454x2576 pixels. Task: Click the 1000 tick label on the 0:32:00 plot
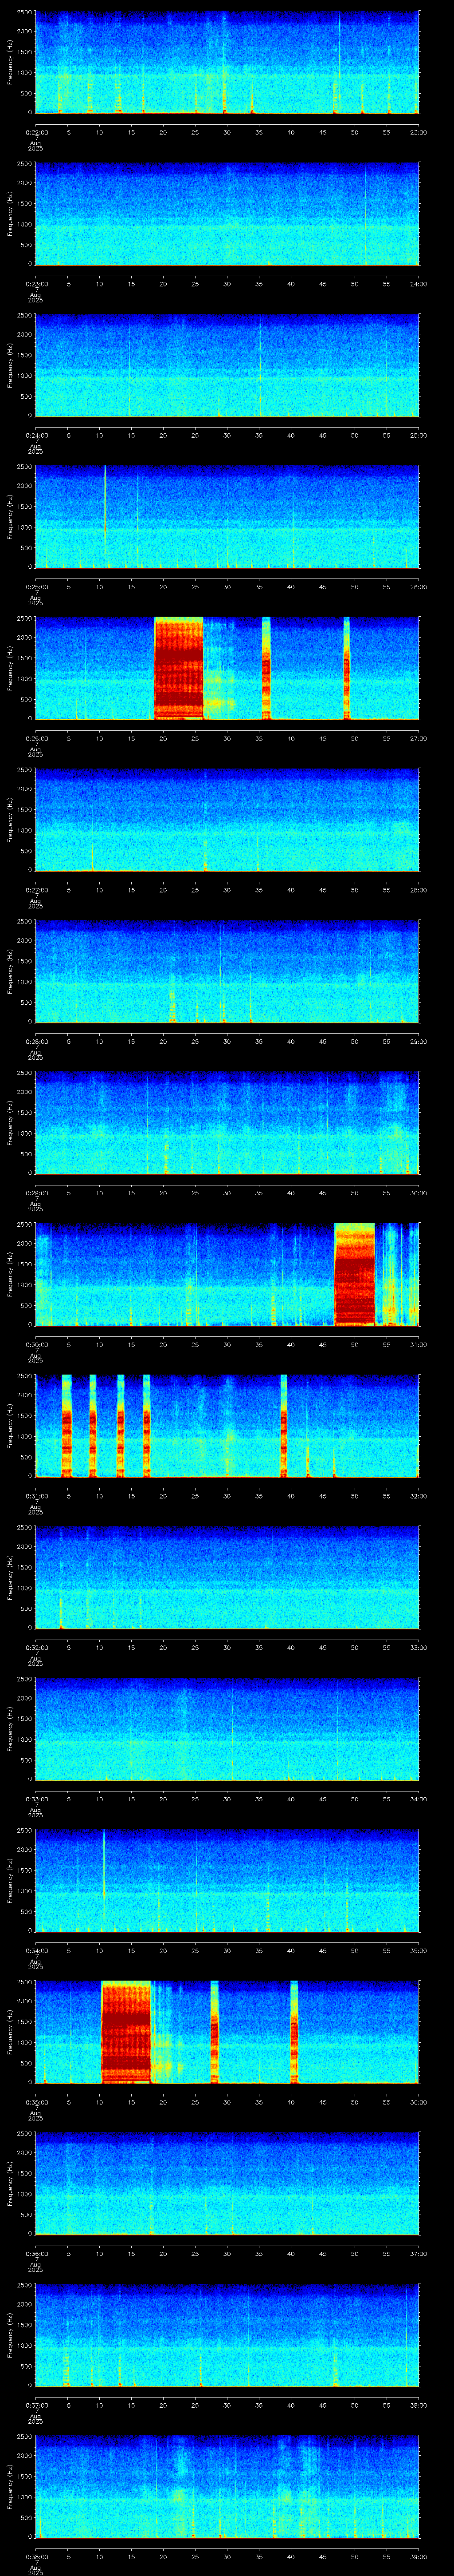25,1588
